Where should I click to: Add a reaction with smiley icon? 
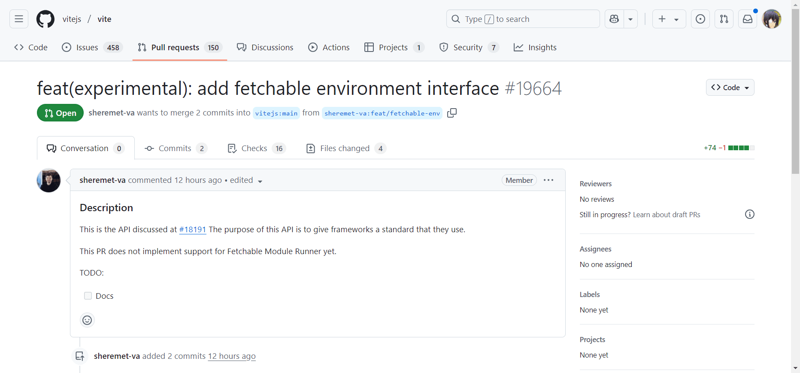pyautogui.click(x=87, y=320)
